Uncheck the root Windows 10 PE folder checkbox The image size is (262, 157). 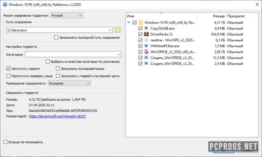tap(135, 22)
